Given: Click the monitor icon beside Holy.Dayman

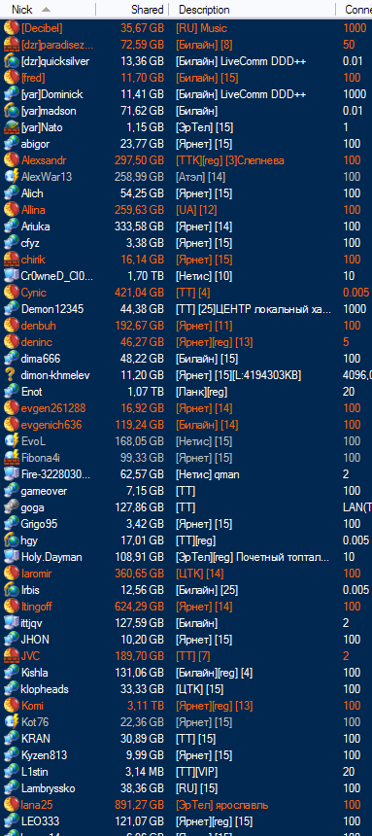Looking at the screenshot, I should click(12, 557).
